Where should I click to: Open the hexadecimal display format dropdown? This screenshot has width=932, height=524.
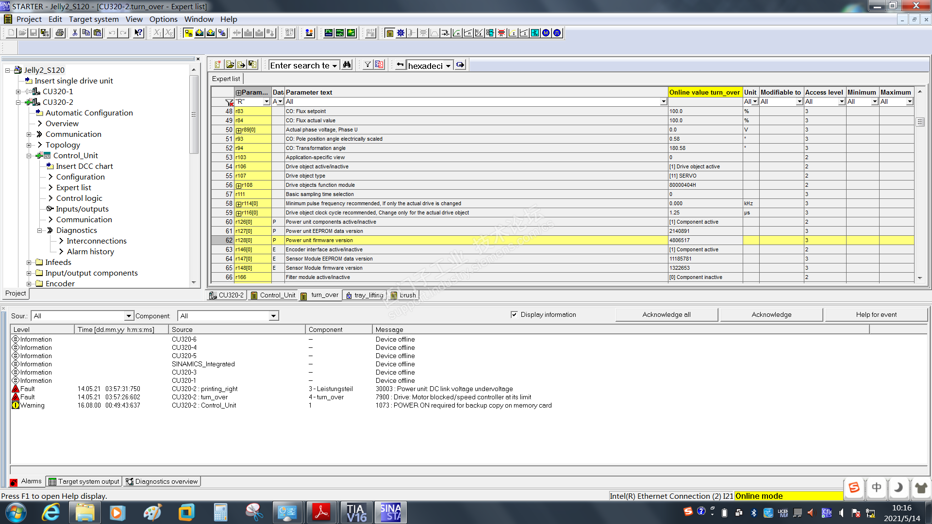coord(448,66)
